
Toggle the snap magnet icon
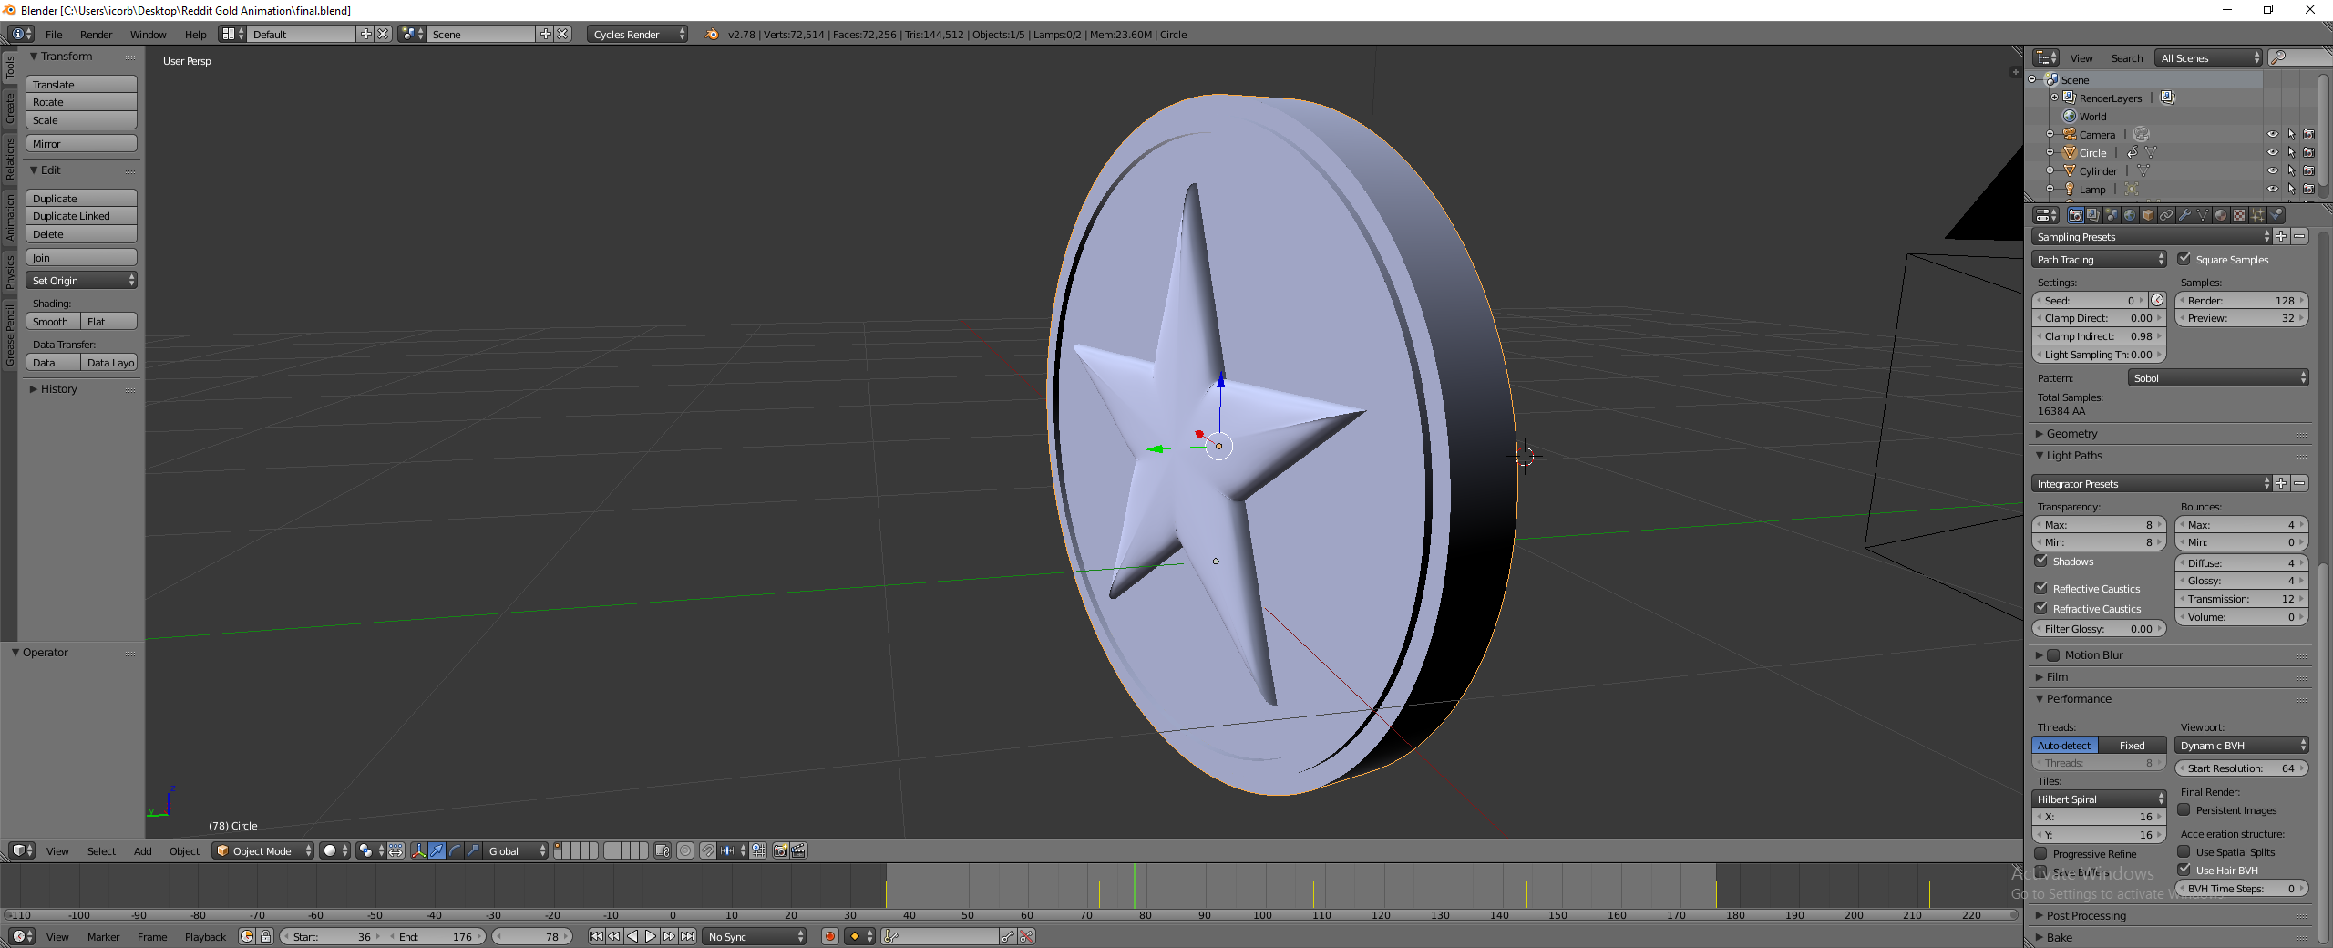click(708, 850)
